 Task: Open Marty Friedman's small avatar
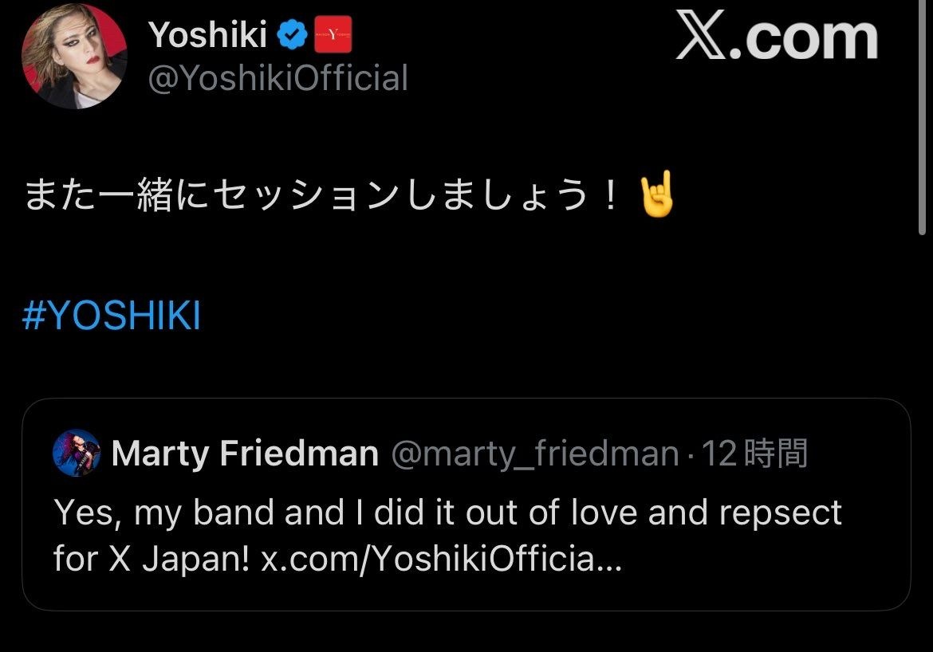[x=76, y=453]
